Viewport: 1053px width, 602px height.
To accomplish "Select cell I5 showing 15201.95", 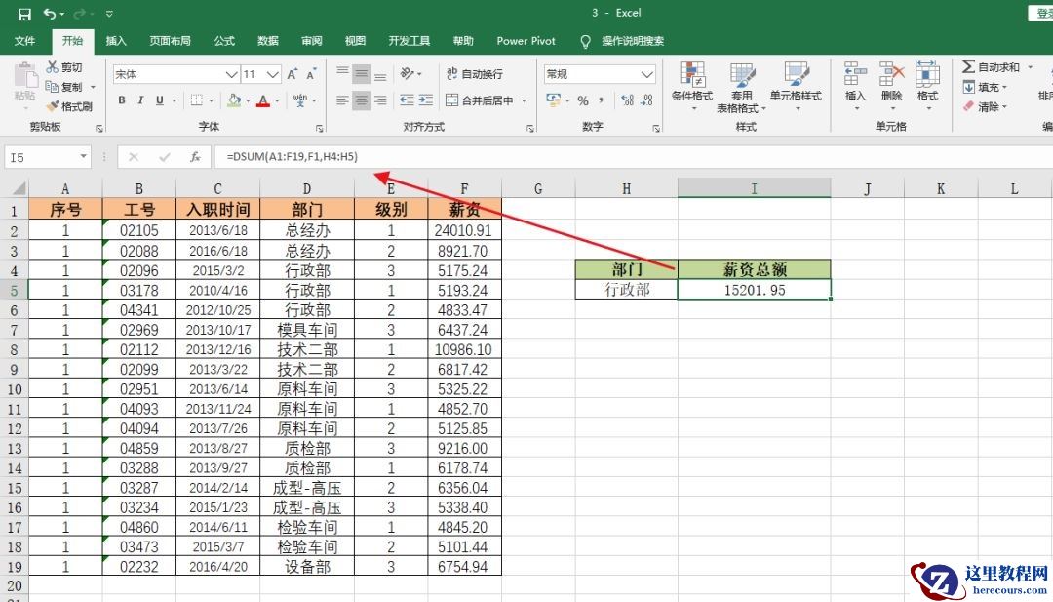I will pos(754,290).
